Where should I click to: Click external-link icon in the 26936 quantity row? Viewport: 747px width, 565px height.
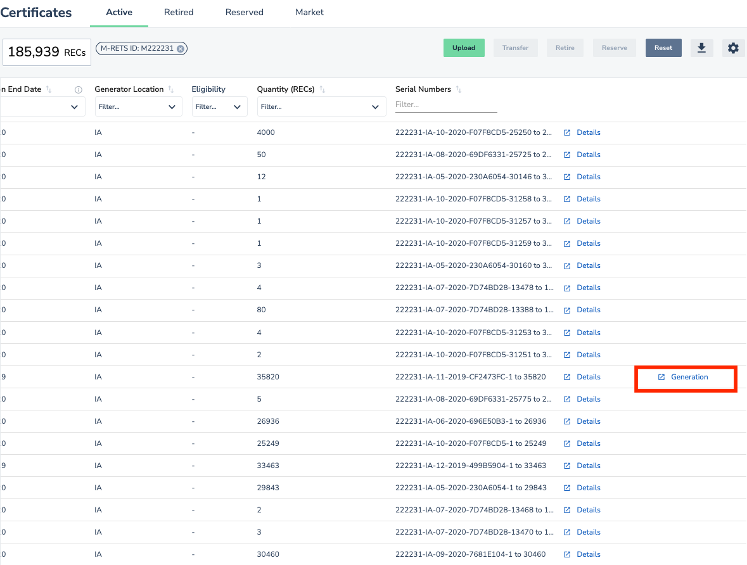567,422
